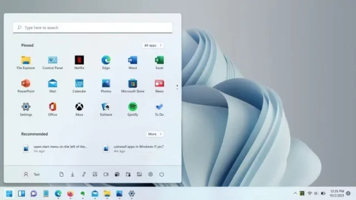
Task: Open the Wi-Fi network tray icon
Action: pyautogui.click(x=309, y=193)
